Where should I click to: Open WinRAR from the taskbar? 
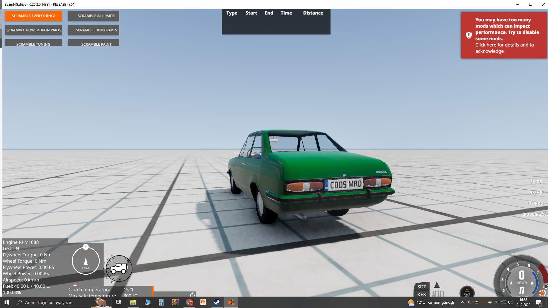coord(175,302)
